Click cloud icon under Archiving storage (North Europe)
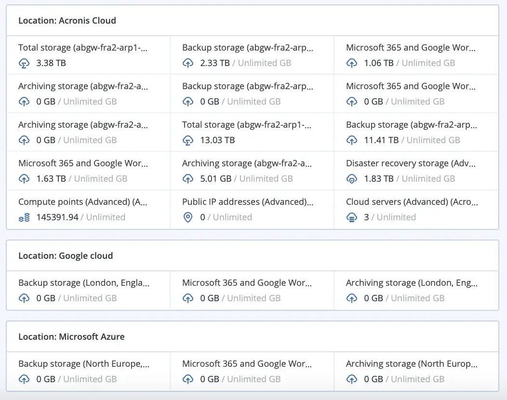Screen dimensions: 507x400 [352, 379]
